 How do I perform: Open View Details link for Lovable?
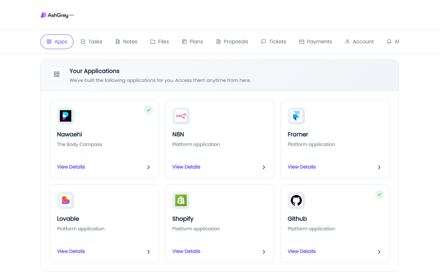coord(71,251)
